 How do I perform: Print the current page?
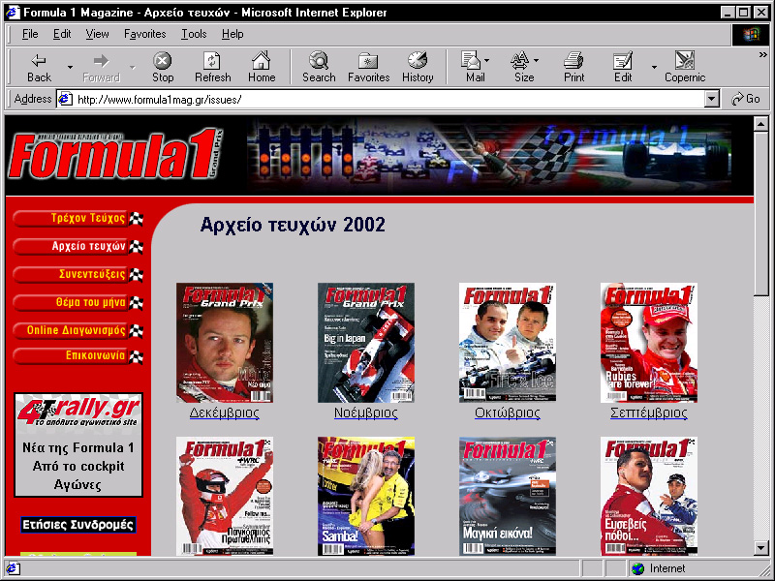pos(573,67)
